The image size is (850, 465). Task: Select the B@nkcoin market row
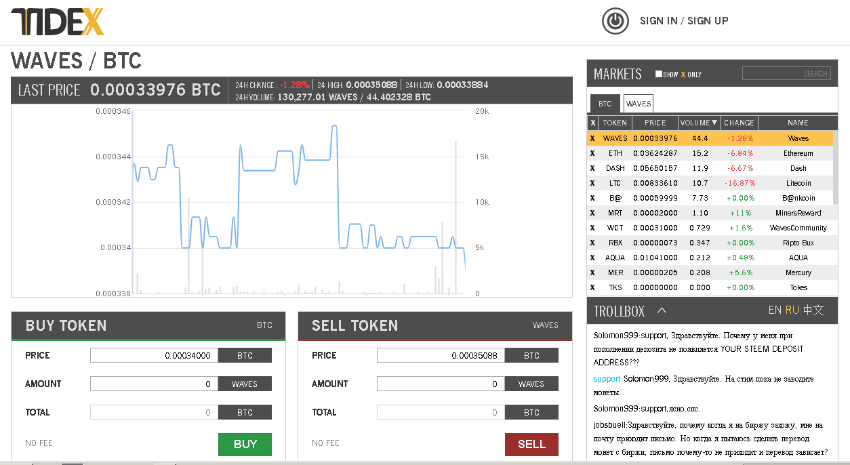click(710, 198)
